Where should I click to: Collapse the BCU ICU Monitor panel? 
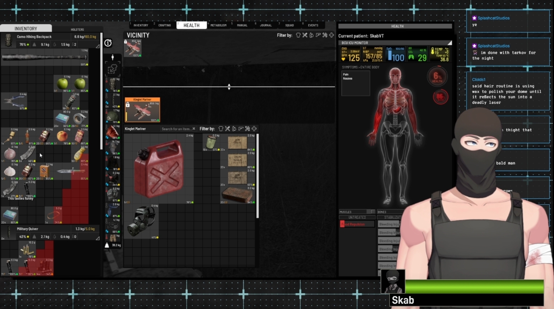coord(449,43)
